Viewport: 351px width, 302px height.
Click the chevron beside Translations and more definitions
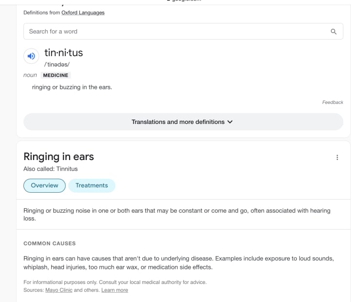[x=230, y=122]
